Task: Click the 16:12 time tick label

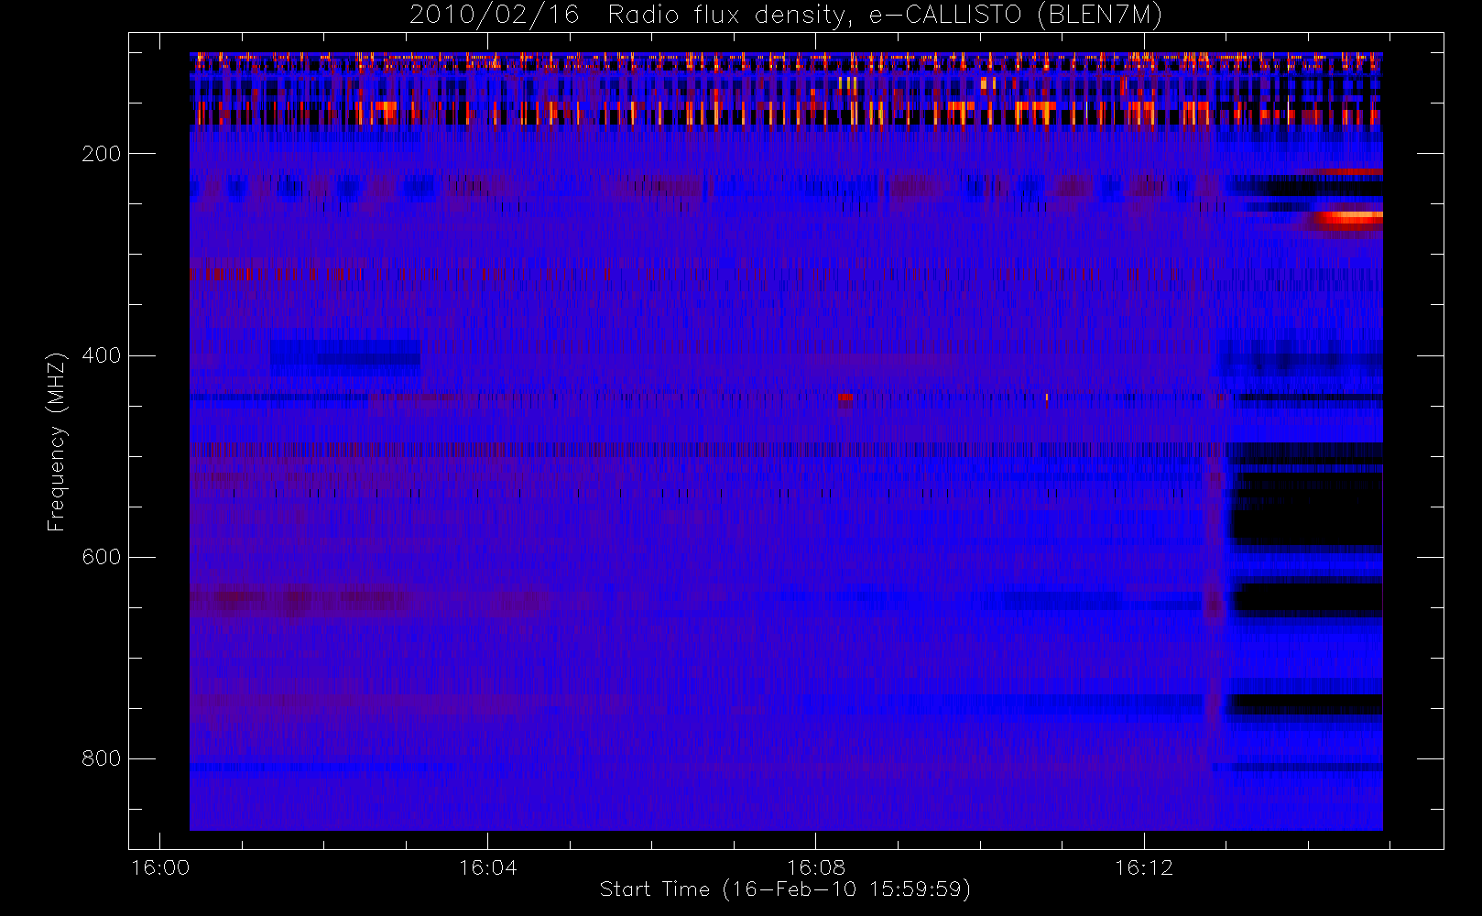Action: click(x=1144, y=867)
